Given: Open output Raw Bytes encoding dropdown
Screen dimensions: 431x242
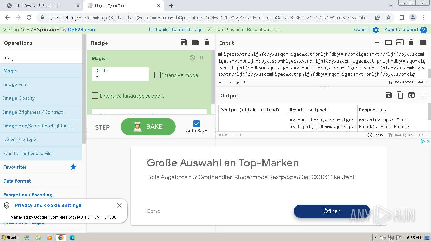Looking at the screenshot, I should (x=401, y=135).
